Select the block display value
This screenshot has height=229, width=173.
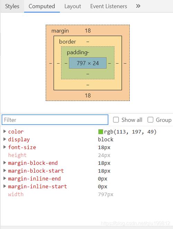click(106, 139)
